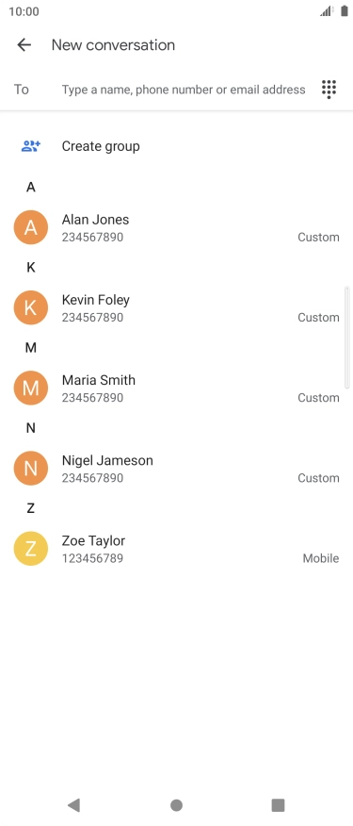Select Kevin Foley's K avatar
Screen dimensions: 353x826
click(30, 307)
